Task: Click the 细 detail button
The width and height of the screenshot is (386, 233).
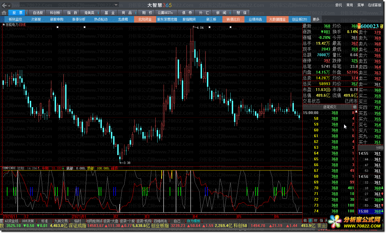Action: coord(354,107)
